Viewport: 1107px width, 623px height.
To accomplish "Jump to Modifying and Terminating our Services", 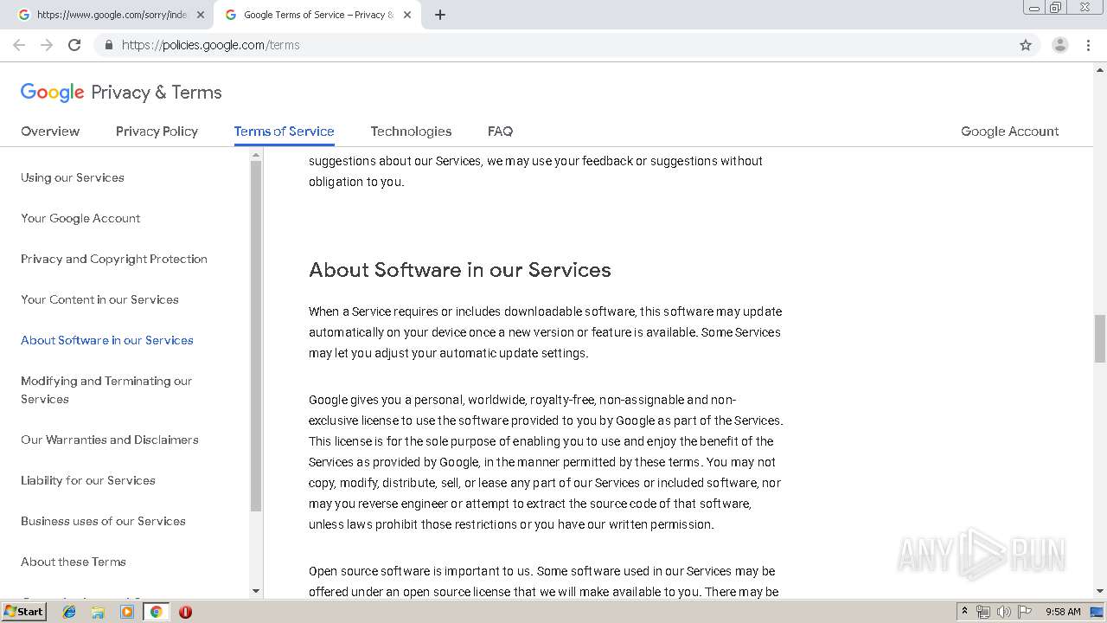I will pos(106,389).
